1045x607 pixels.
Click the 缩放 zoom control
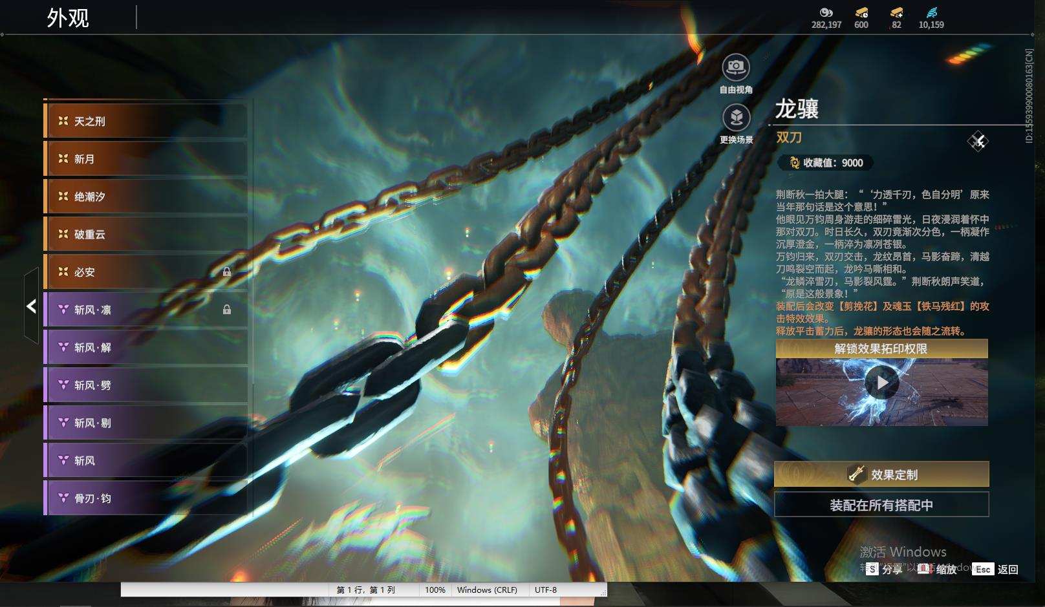938,569
